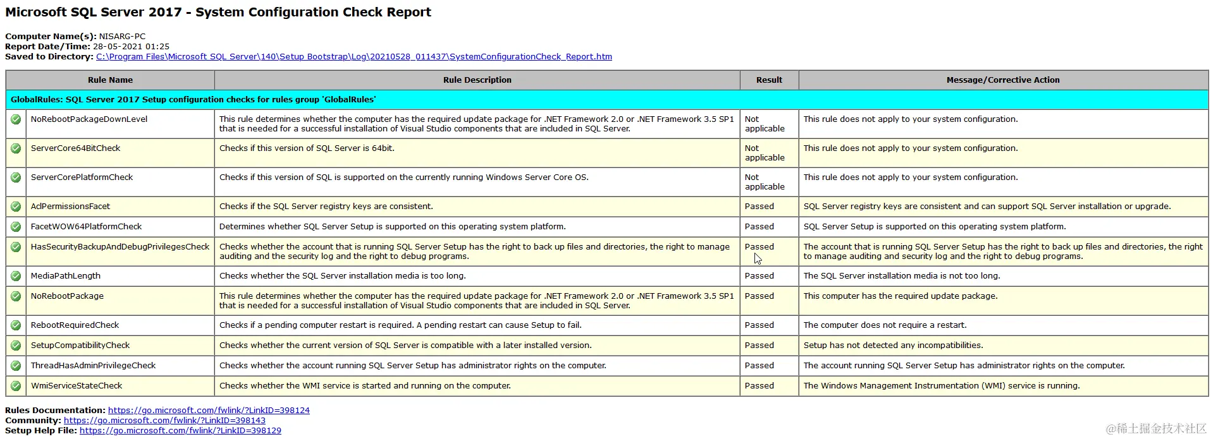Open the Setup Help File link LinkID=398129
The height and width of the screenshot is (439, 1211).
pos(180,431)
